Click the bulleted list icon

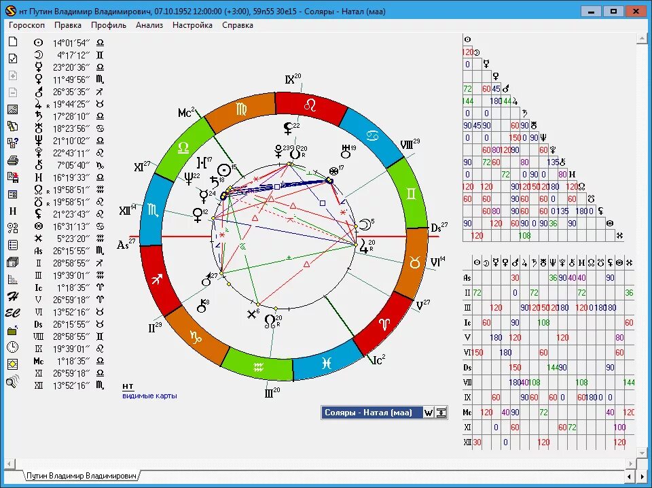[x=13, y=245]
